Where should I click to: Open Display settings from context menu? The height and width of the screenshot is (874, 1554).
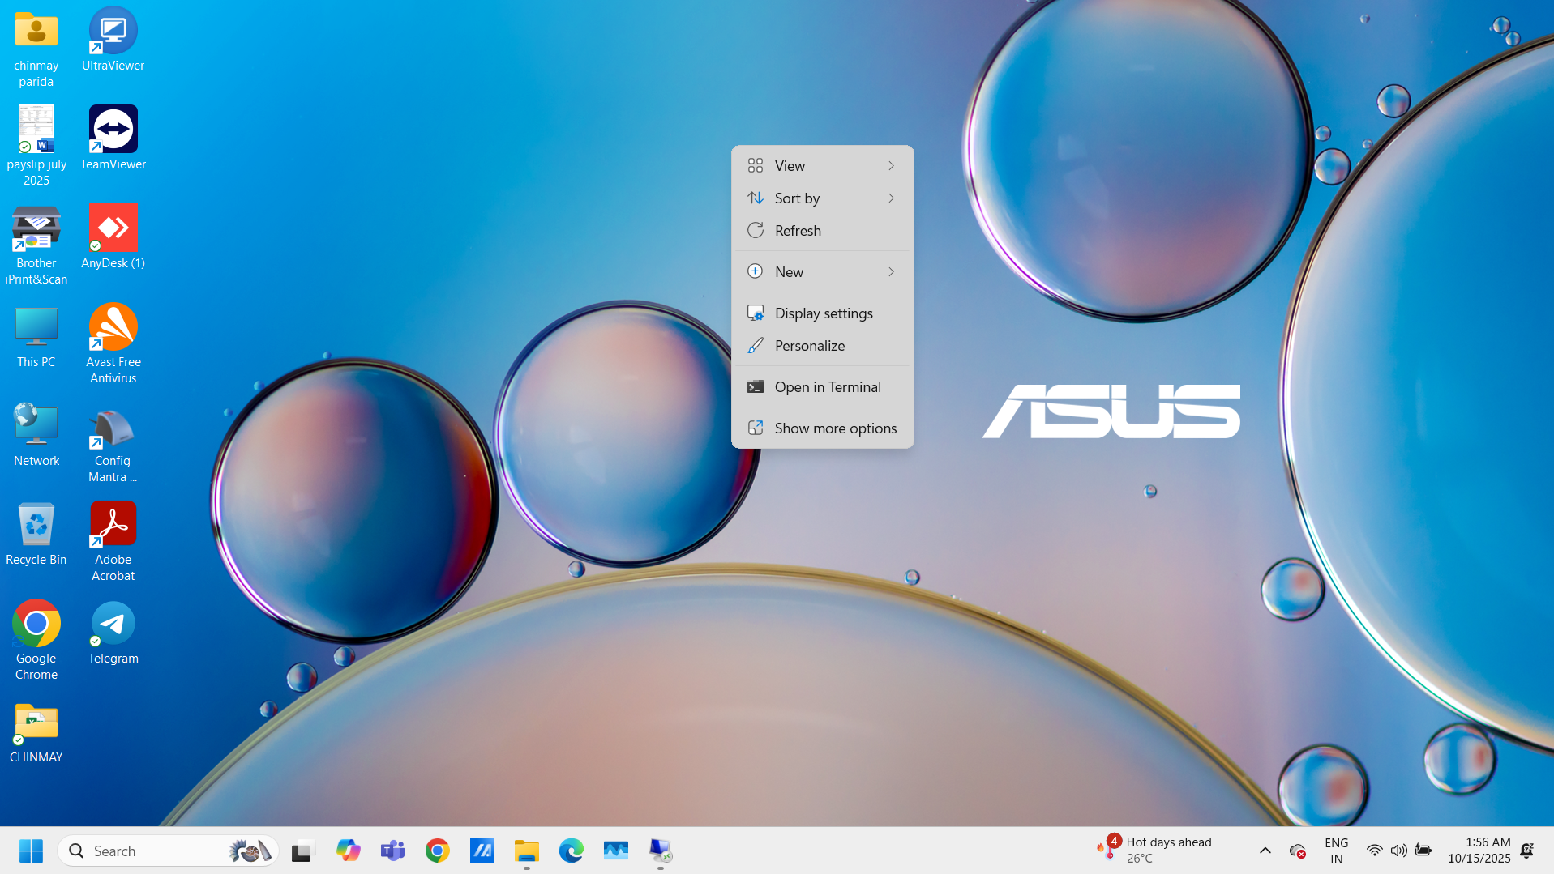823,313
